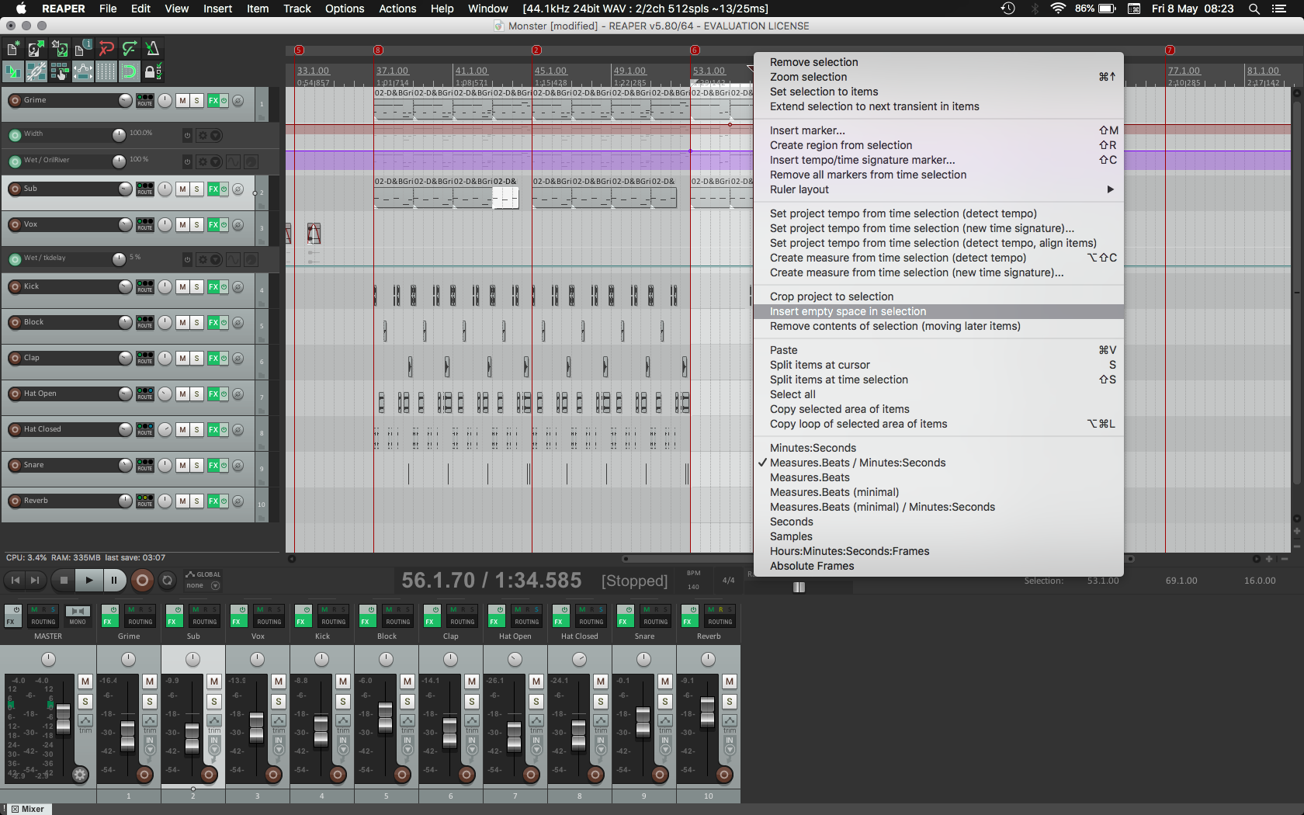Toggle the locking padlock toolbar icon
This screenshot has width=1304, height=815.
point(152,72)
